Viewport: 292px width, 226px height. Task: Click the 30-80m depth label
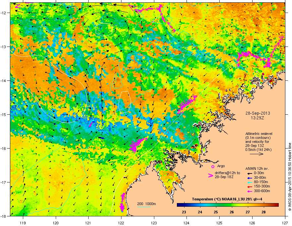pyautogui.click(x=260, y=178)
